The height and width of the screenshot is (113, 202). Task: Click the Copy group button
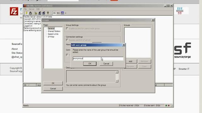pos(145,66)
